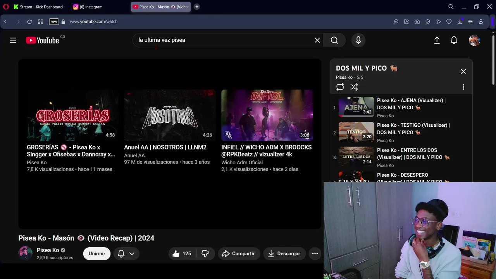
Task: Click the Compartir share button
Action: [239, 253]
